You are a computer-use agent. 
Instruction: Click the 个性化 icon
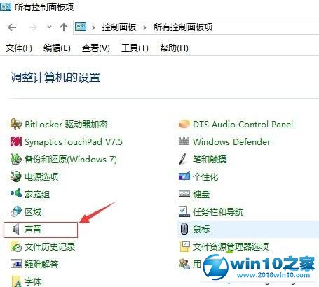pos(184,176)
